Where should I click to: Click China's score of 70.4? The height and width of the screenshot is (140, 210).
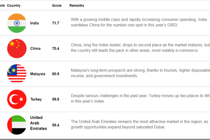56,49
